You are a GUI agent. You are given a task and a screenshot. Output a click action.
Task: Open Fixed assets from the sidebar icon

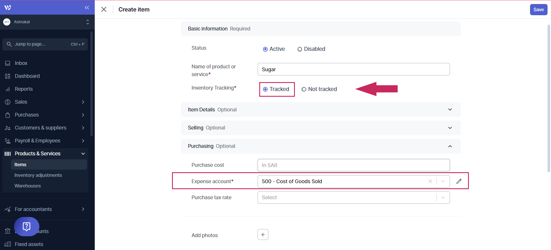tap(8, 244)
